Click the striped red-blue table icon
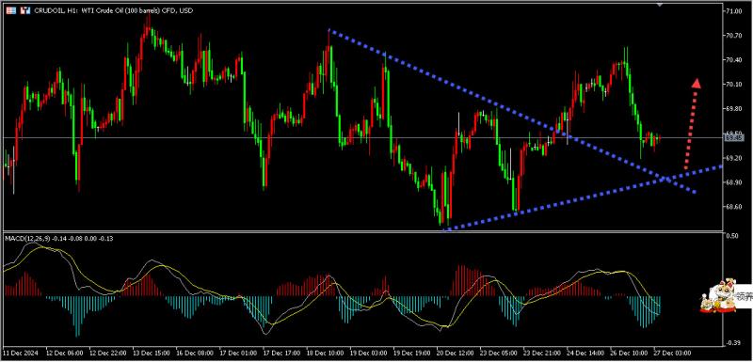Image resolution: width=753 pixels, height=362 pixels. click(x=10, y=10)
